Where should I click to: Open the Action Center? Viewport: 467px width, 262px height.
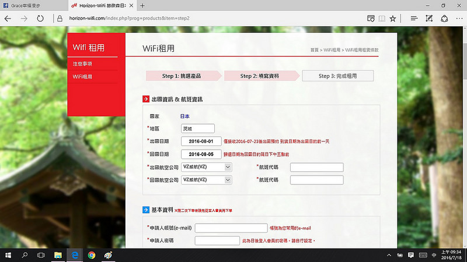411,255
